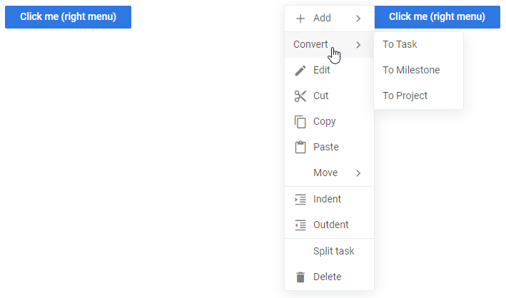Click the pencil Edit icon
Screen dimensions: 506x298
tap(300, 70)
